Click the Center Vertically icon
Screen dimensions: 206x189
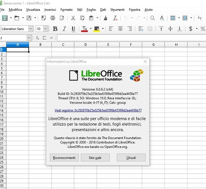(x=170, y=29)
